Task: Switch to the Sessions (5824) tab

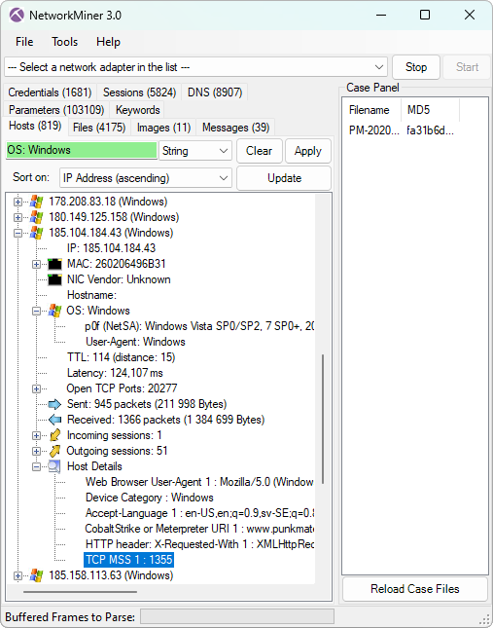Action: click(140, 92)
